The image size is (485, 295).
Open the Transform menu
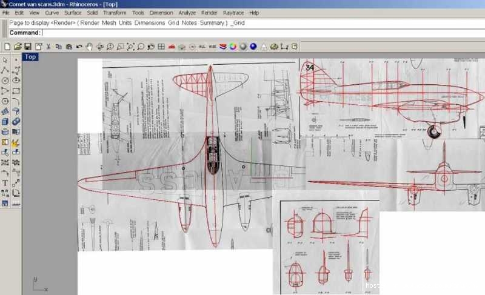[115, 13]
